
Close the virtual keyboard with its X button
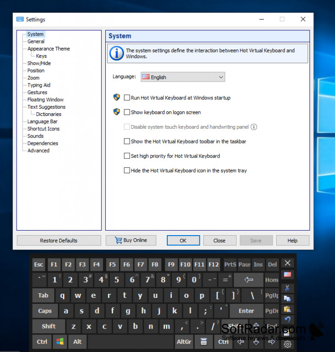point(288,263)
